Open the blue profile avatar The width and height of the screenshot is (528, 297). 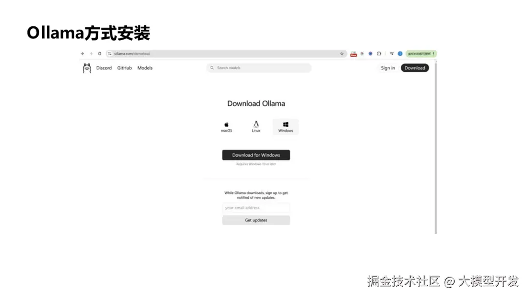pos(400,53)
